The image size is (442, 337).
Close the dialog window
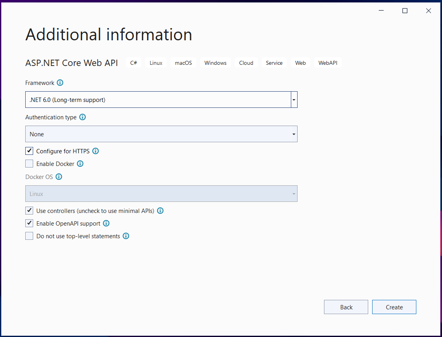click(x=429, y=11)
